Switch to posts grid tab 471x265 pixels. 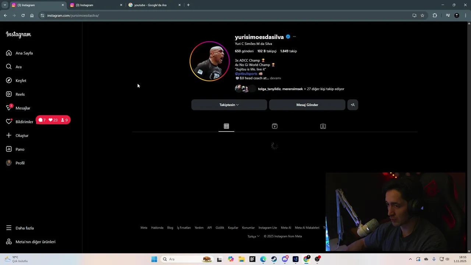coord(226,126)
